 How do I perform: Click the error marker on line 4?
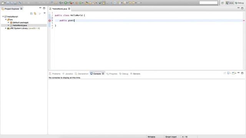50,20
